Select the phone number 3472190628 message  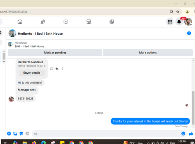click(26, 99)
